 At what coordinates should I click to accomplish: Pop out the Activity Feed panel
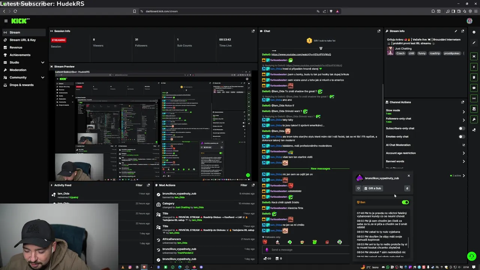click(x=148, y=185)
